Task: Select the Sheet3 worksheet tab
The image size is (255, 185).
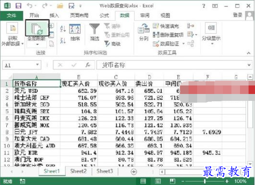Action: (x=105, y=171)
